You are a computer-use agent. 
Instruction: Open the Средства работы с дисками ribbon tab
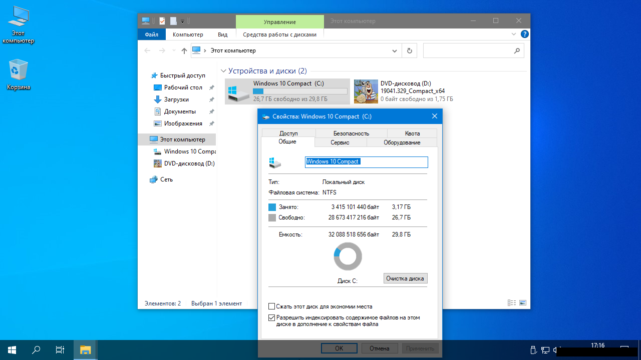pyautogui.click(x=280, y=34)
